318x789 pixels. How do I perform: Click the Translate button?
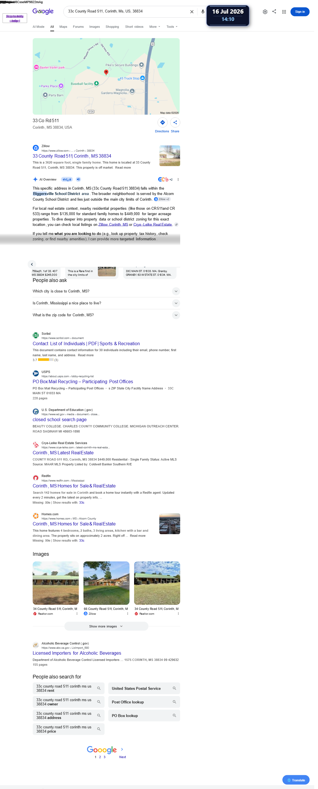click(296, 780)
